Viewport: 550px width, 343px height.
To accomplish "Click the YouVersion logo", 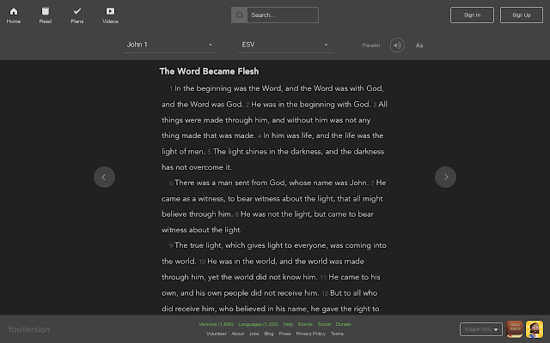I will coord(28,329).
